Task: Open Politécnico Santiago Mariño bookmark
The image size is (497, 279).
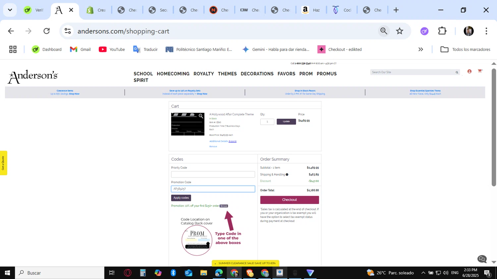Action: 199,49
